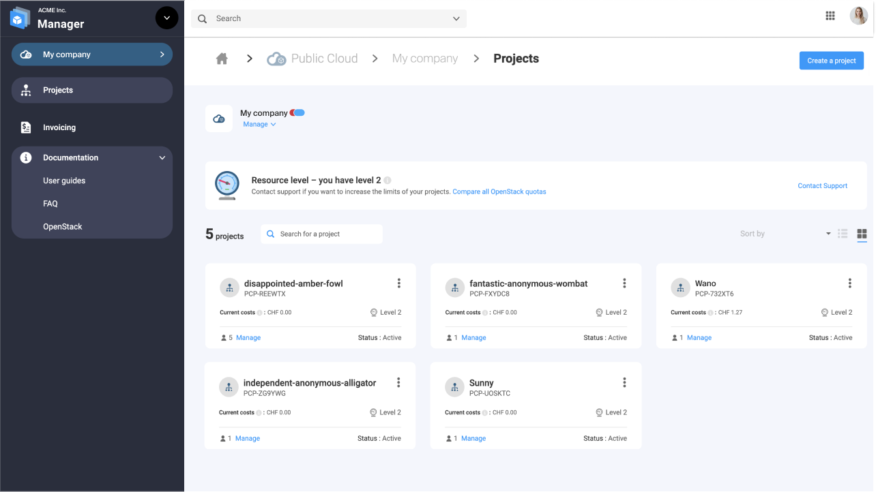Viewport: 876px width, 492px height.
Task: Switch to grid view for projects
Action: tap(862, 234)
